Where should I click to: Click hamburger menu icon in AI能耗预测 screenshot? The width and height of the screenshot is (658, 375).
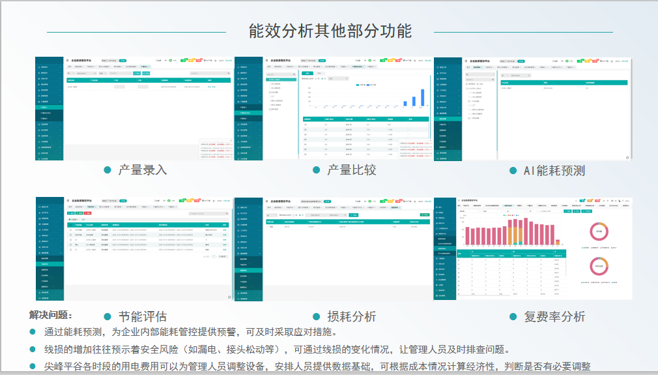(x=466, y=61)
